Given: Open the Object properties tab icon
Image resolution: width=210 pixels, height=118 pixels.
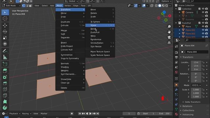Looking at the screenshot, I should pos(177,85).
